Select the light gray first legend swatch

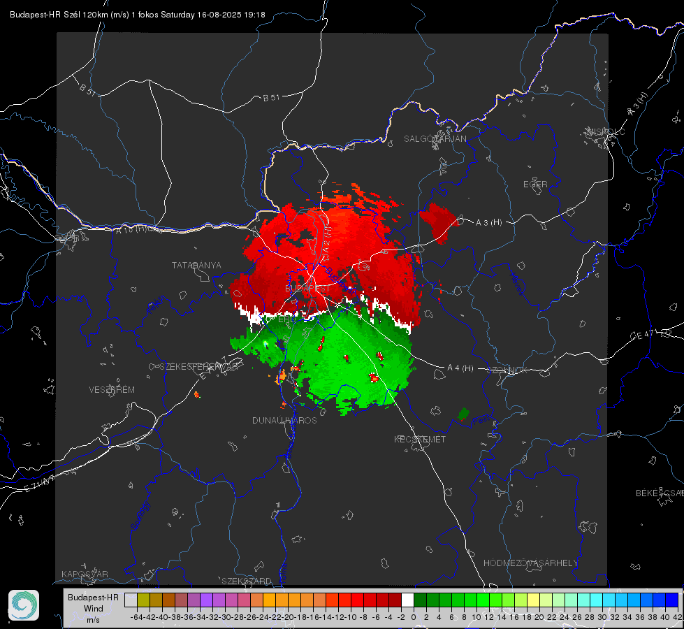131,600
